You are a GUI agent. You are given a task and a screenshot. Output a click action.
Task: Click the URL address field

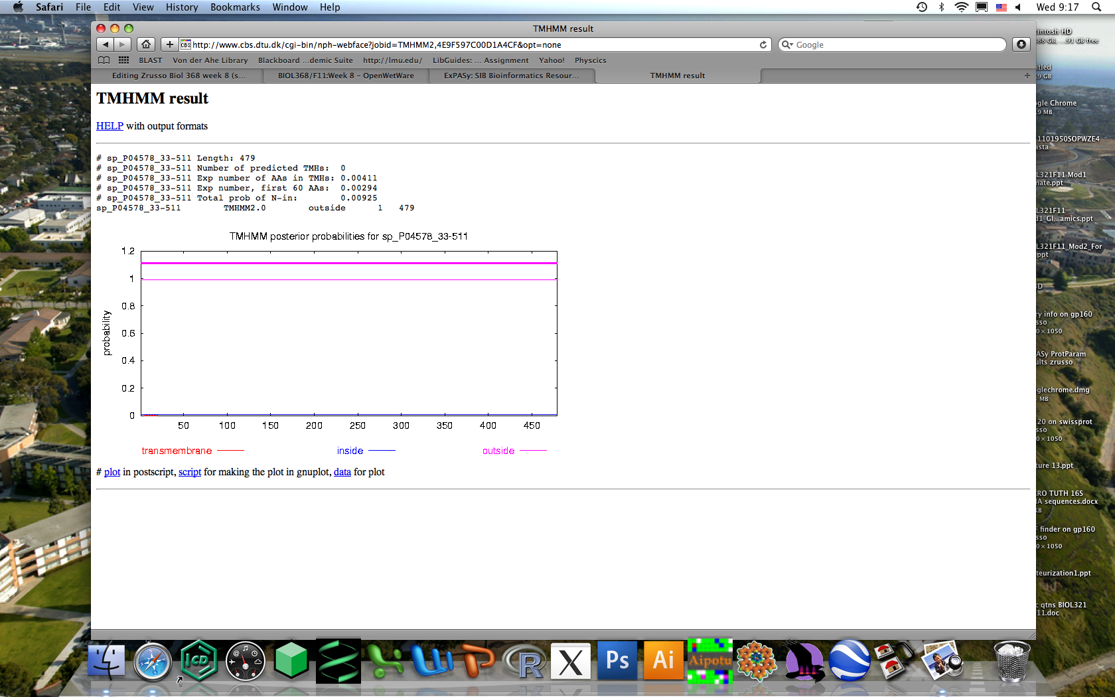pos(465,44)
